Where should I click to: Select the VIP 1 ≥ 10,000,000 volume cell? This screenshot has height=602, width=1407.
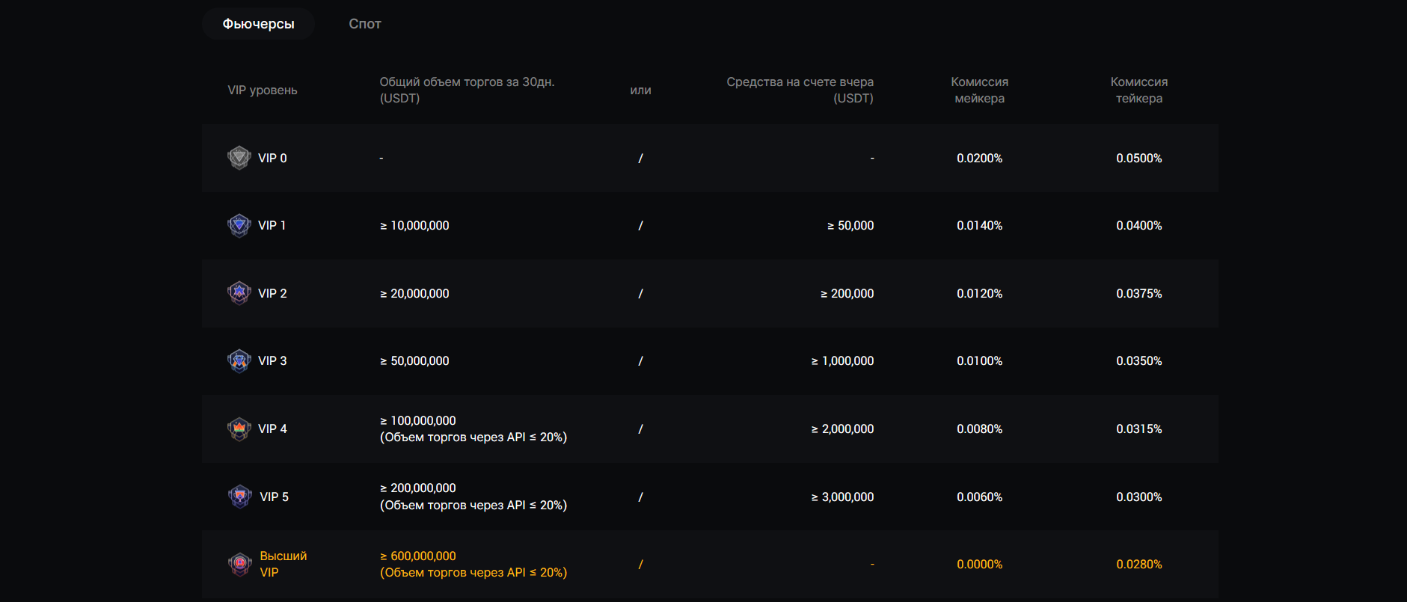pyautogui.click(x=414, y=225)
